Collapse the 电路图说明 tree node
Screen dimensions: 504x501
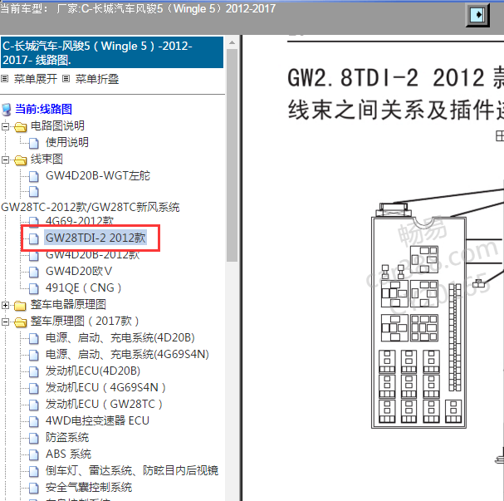[x=5, y=126]
